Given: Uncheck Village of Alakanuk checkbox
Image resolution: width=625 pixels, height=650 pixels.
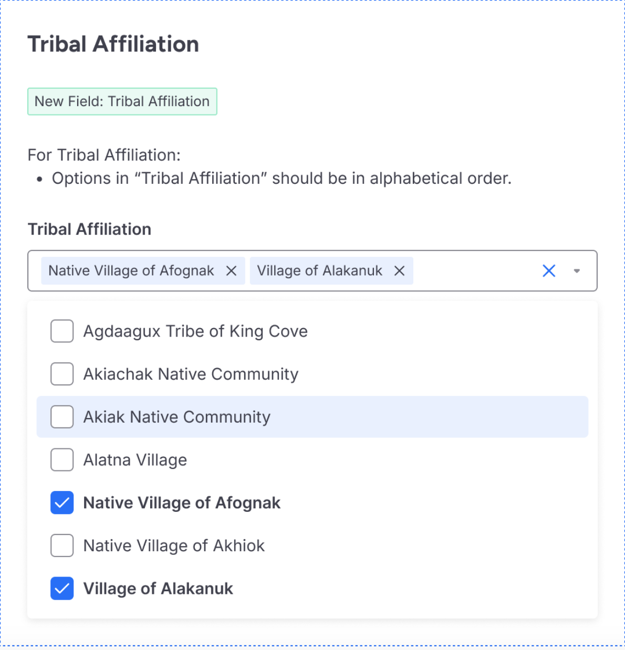Looking at the screenshot, I should pos(62,589).
